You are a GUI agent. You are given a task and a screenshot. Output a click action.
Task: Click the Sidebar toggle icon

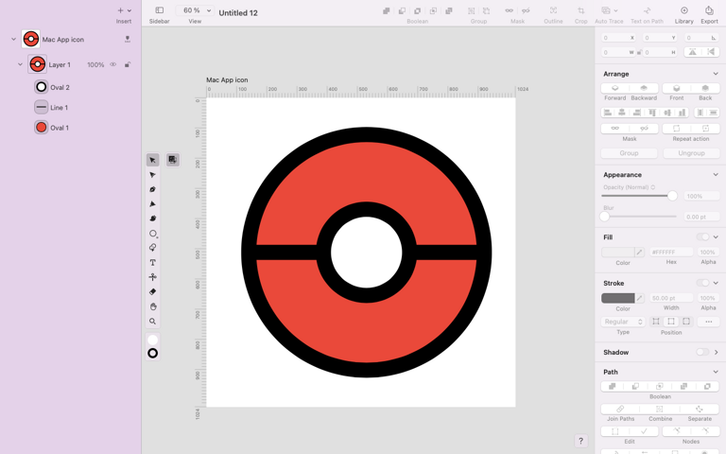[159, 10]
